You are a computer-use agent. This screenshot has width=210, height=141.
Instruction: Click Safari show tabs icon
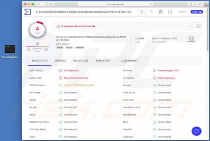[199, 4]
